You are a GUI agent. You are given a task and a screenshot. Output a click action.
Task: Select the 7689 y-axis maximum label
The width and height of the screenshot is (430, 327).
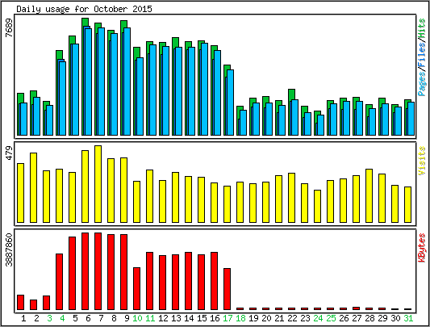click(x=9, y=27)
